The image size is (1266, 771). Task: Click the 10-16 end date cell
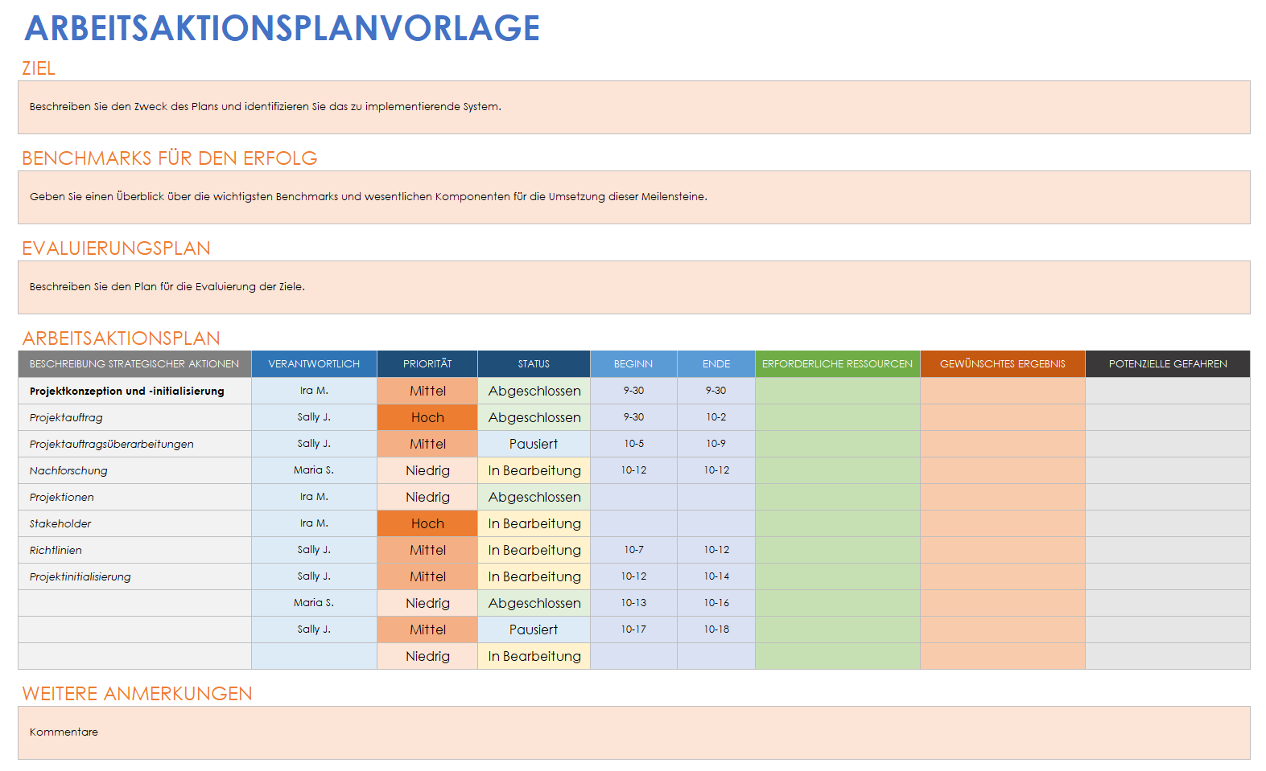pyautogui.click(x=716, y=603)
